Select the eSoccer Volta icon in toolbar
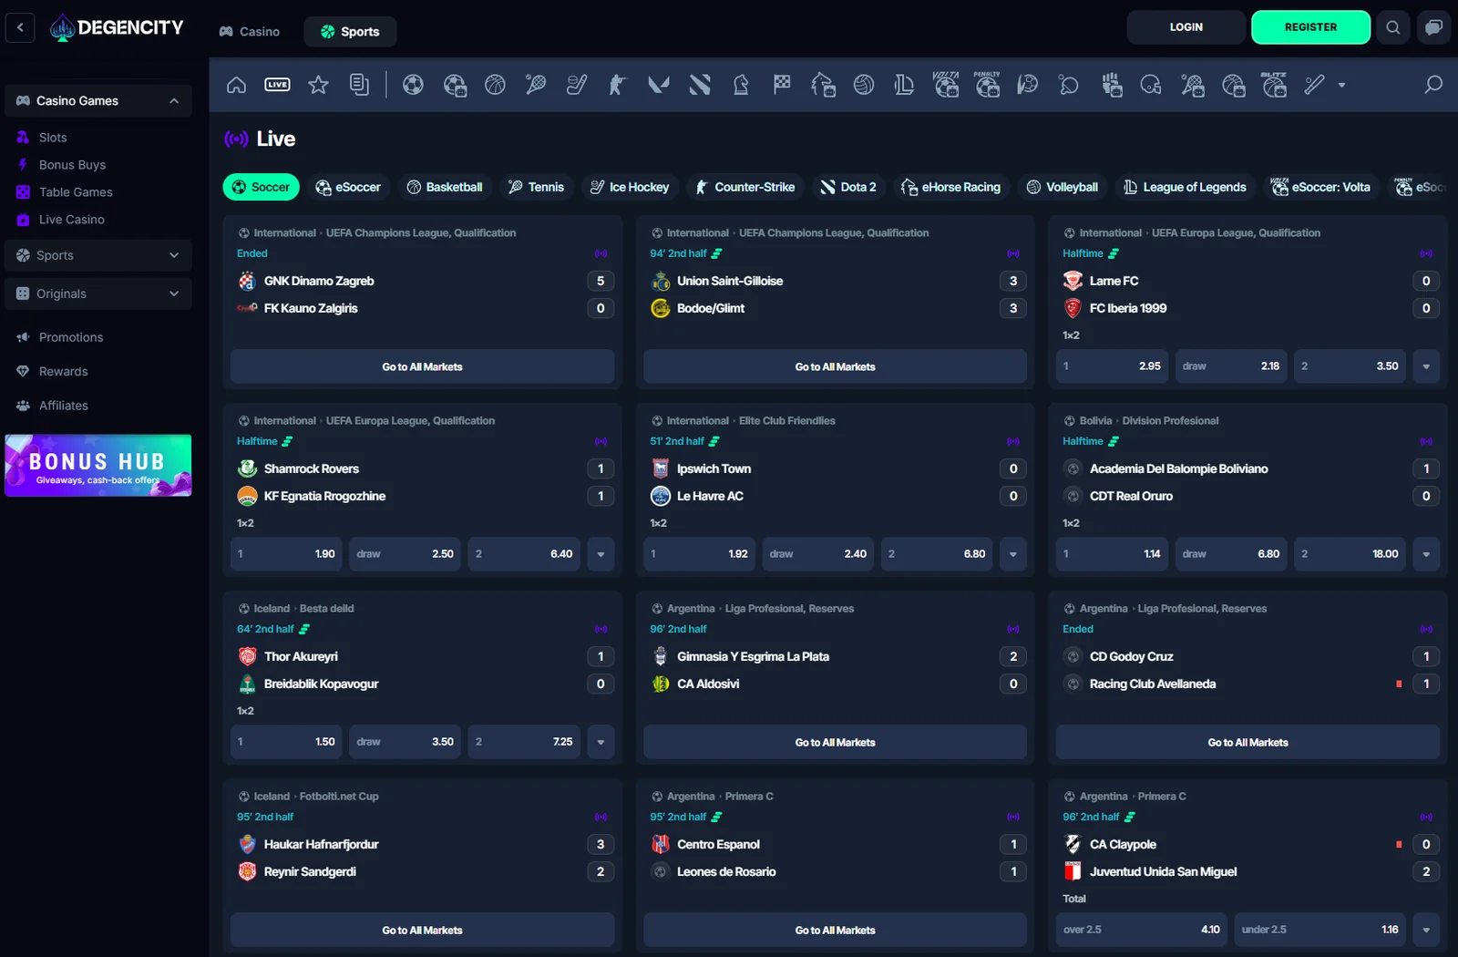Screen dimensions: 1458x957 [946, 85]
